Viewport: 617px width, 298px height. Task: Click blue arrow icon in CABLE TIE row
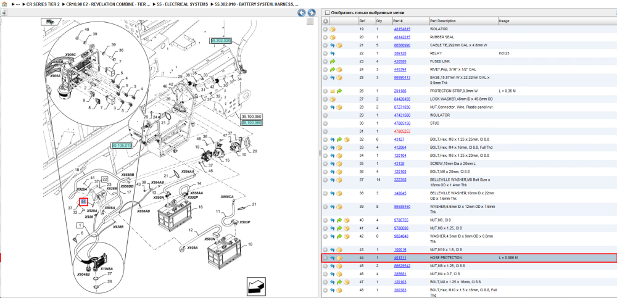[333, 45]
